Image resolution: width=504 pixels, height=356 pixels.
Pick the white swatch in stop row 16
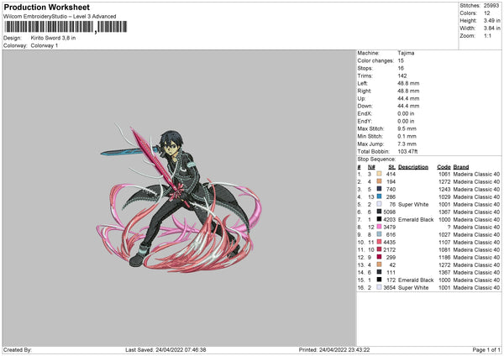click(379, 287)
